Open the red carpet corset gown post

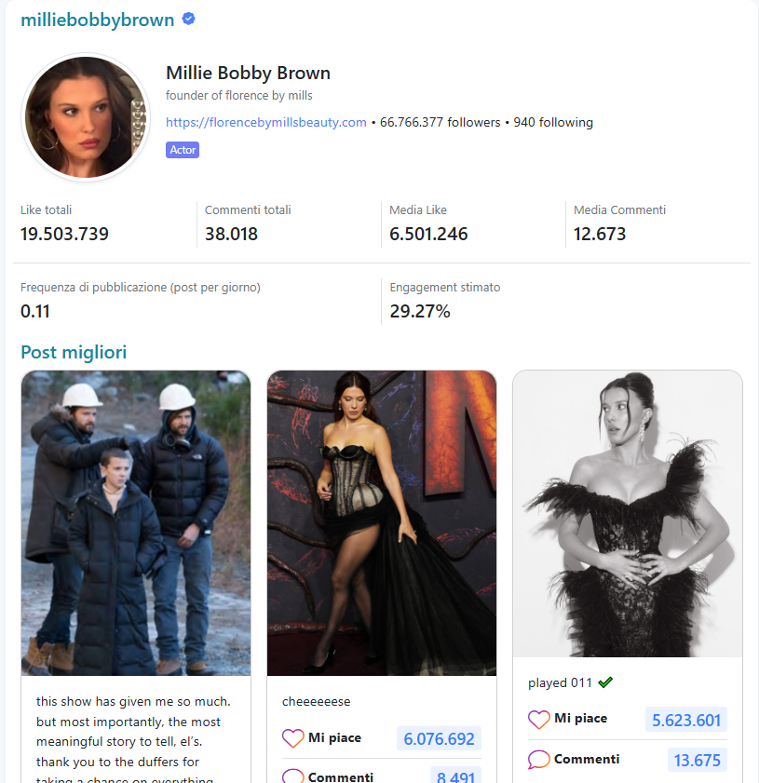point(382,523)
